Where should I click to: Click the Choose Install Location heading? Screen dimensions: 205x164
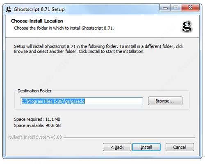coord(37,21)
